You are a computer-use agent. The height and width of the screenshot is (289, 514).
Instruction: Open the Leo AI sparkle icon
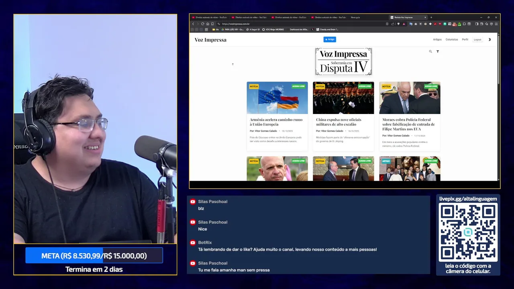[486, 24]
